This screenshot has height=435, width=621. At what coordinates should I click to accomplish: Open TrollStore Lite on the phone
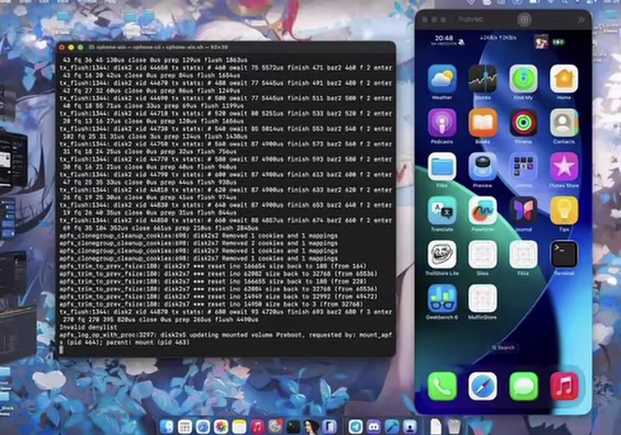[442, 254]
